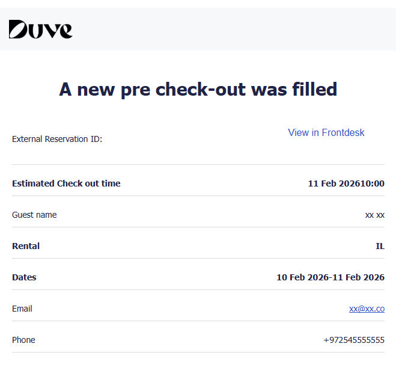
Task: Click the divider line below the Phone row
Action: 198,352
